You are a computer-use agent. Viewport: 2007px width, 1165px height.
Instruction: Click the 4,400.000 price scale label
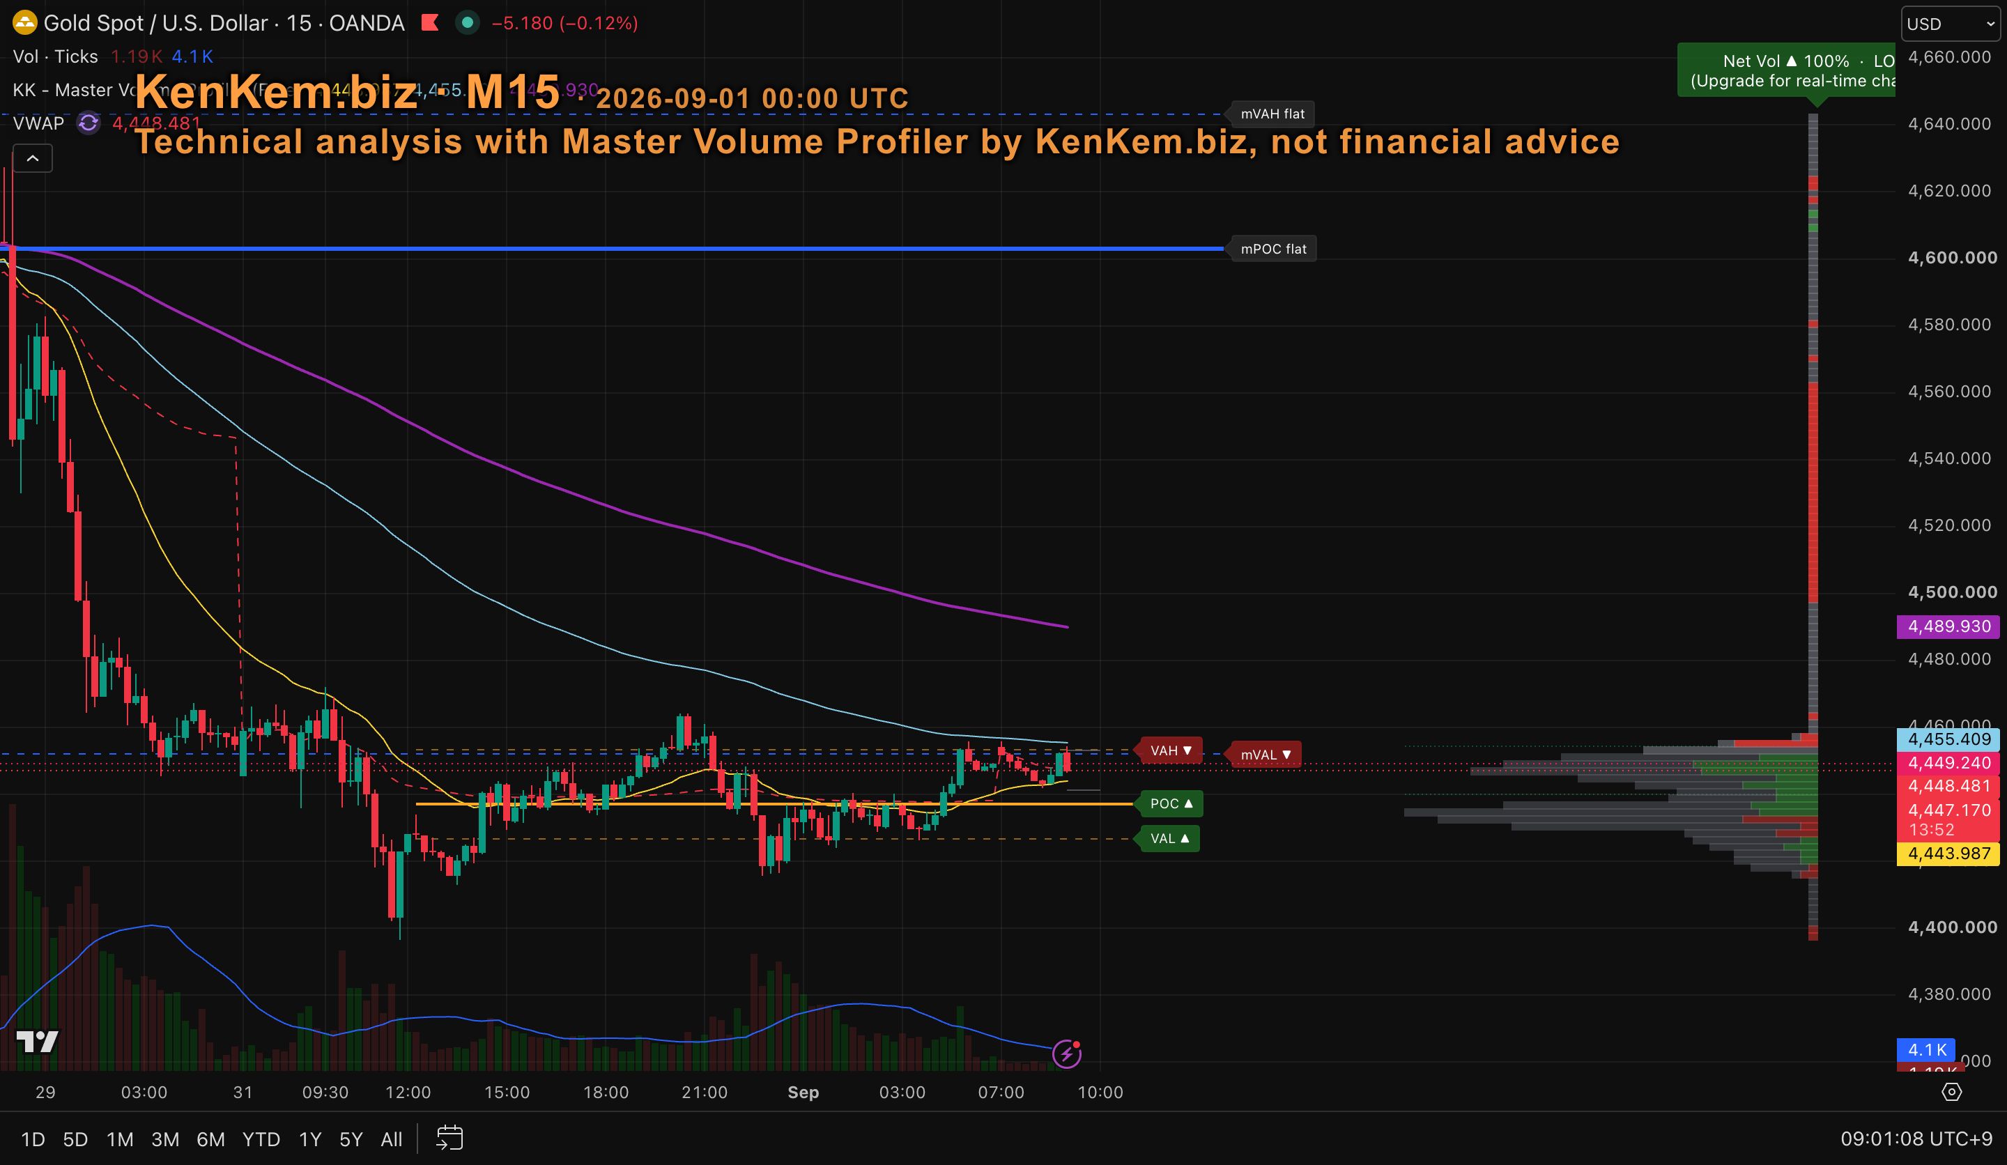(x=1953, y=927)
